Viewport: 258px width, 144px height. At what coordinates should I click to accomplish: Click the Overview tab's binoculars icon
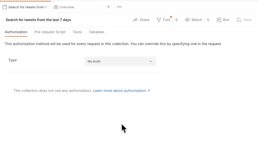coord(56,7)
